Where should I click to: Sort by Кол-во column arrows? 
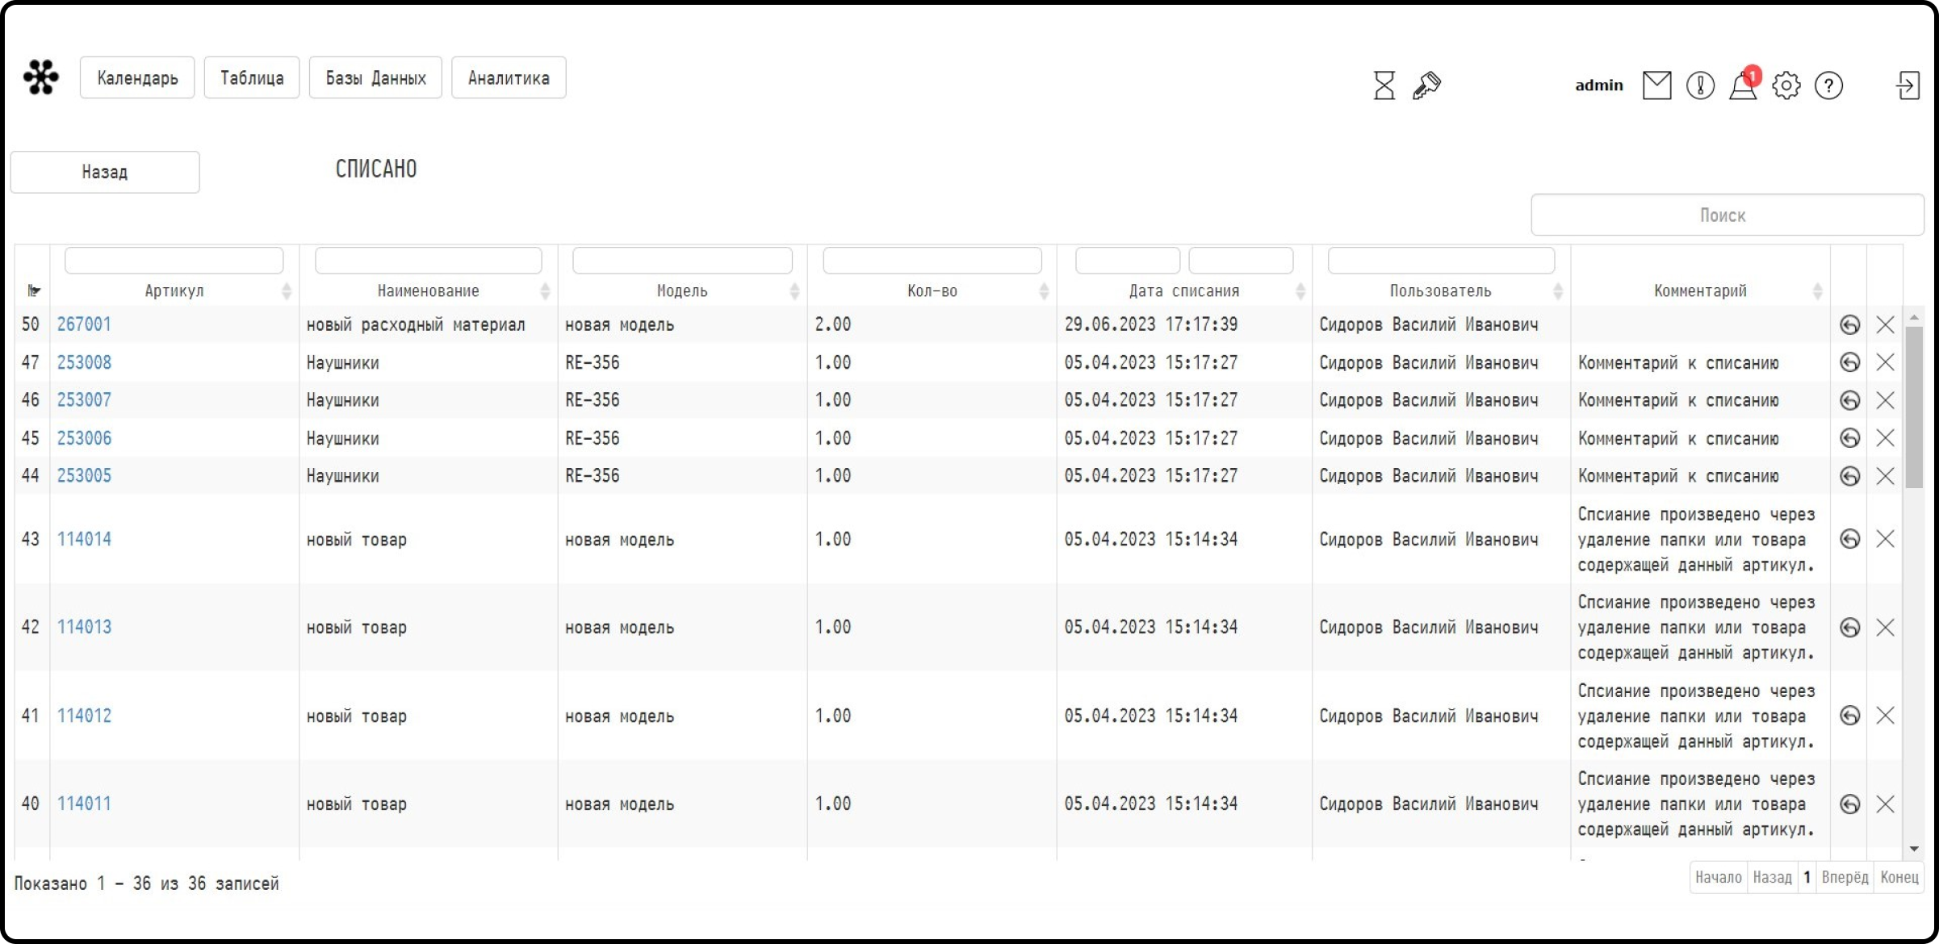coord(1044,291)
